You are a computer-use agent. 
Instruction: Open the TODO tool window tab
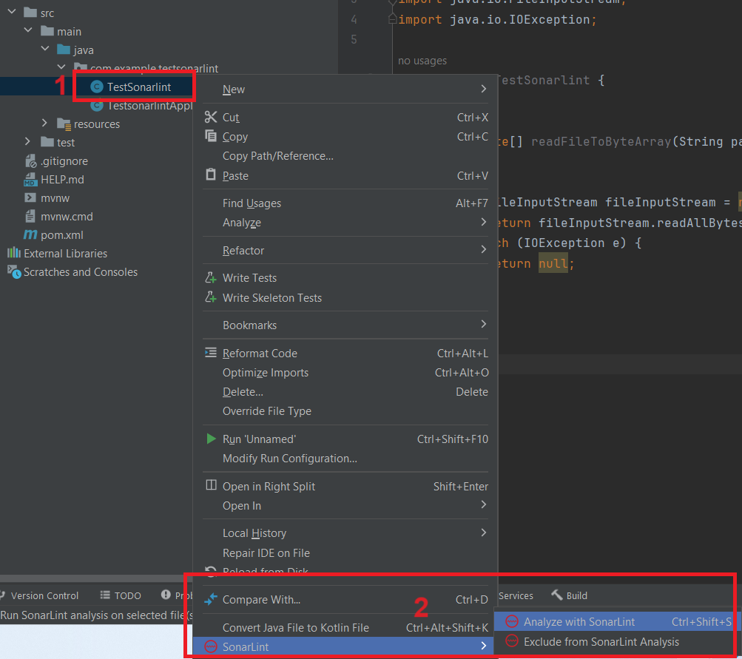[x=121, y=595]
